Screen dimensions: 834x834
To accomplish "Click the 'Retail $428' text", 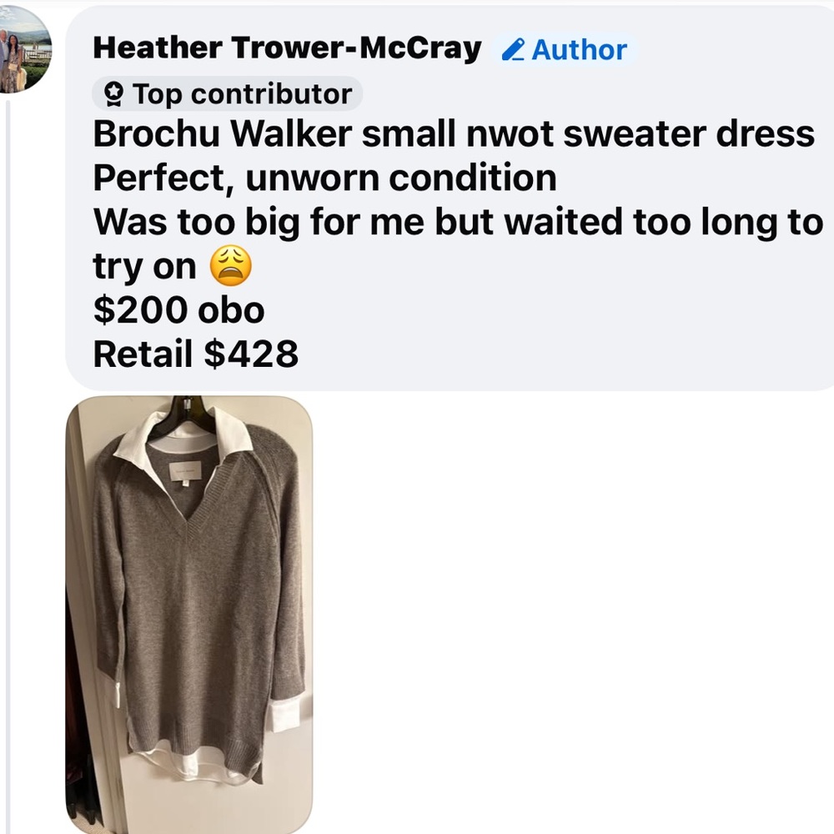I will click(196, 354).
